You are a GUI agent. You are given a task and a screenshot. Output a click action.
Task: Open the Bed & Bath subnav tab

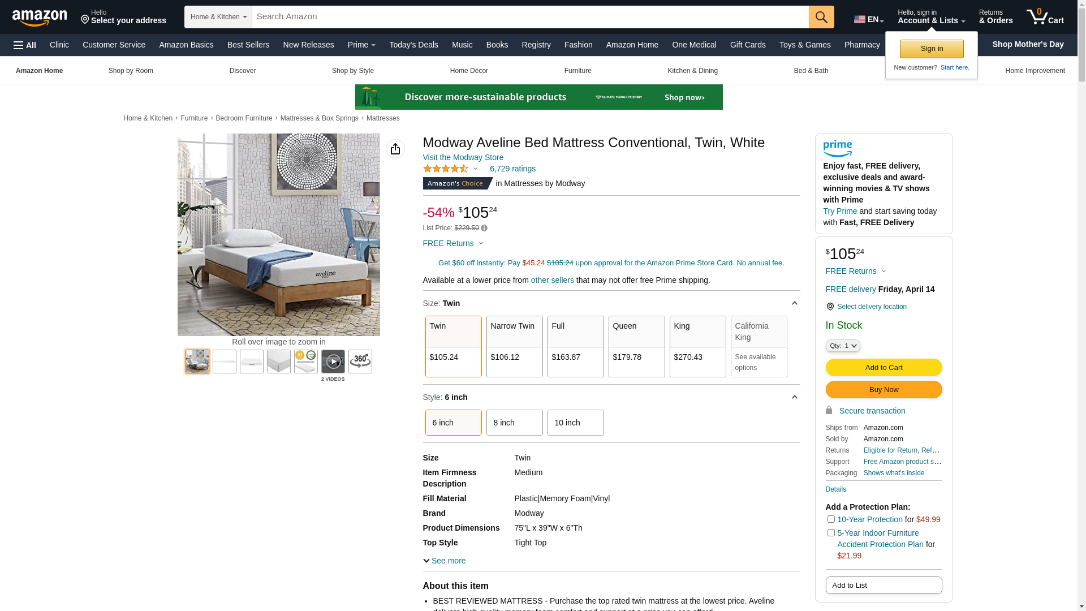(811, 71)
